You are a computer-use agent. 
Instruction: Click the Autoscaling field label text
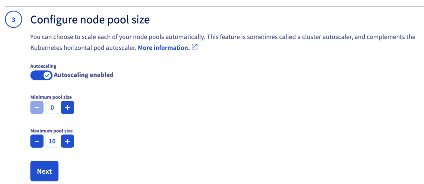[x=43, y=66]
